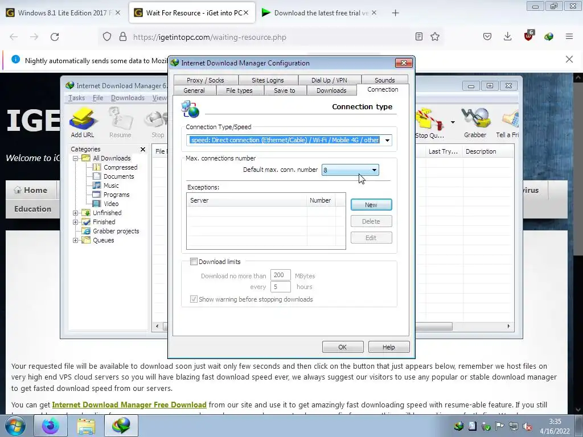Click the uBlock Origin extension icon
The height and width of the screenshot is (437, 583).
pyautogui.click(x=528, y=36)
